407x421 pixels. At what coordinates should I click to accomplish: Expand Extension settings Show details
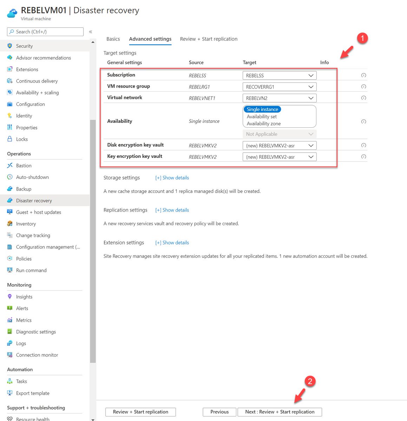click(172, 243)
